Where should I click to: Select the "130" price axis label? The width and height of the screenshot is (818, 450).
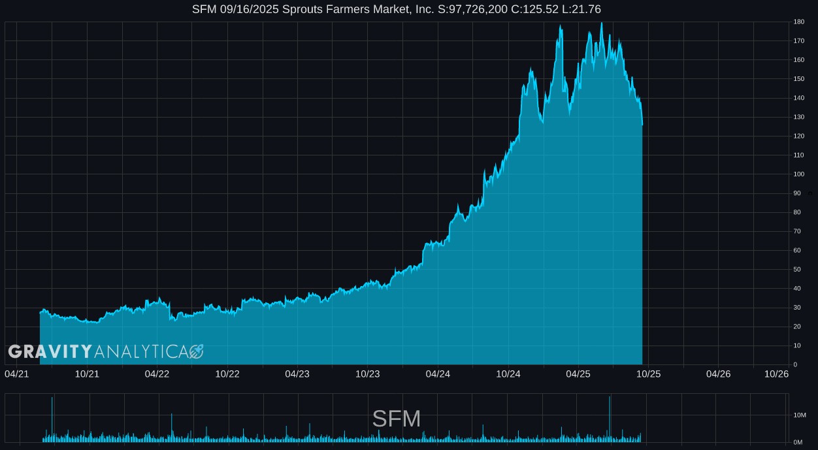tap(798, 117)
